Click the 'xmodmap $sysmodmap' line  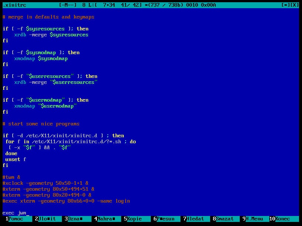pos(41,58)
